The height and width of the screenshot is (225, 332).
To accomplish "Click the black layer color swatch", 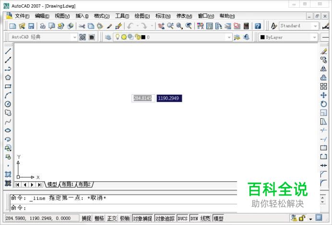I will tap(143, 37).
